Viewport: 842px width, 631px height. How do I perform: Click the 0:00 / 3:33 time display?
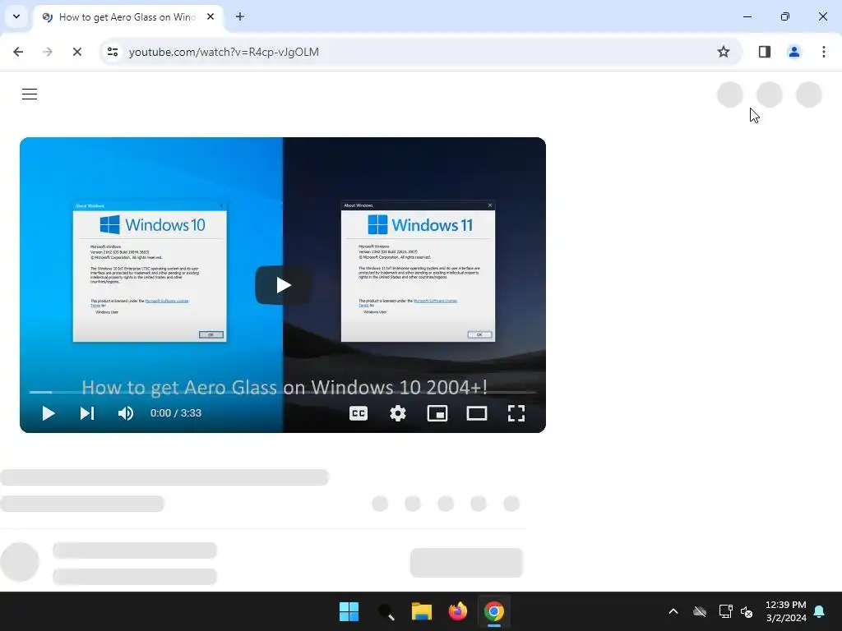pos(176,413)
